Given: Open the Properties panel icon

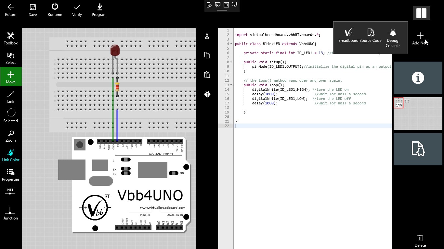Looking at the screenshot, I should tap(11, 175).
